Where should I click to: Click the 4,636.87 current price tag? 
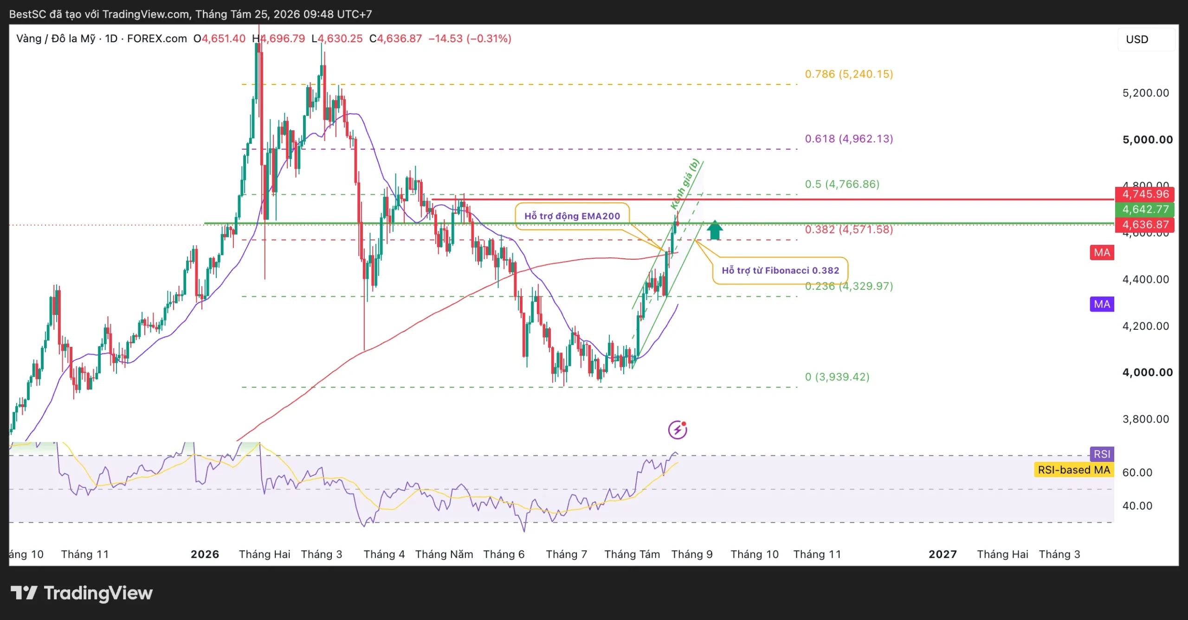[x=1145, y=224]
